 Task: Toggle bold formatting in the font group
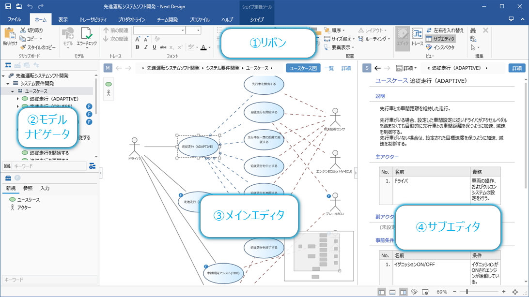coord(139,47)
